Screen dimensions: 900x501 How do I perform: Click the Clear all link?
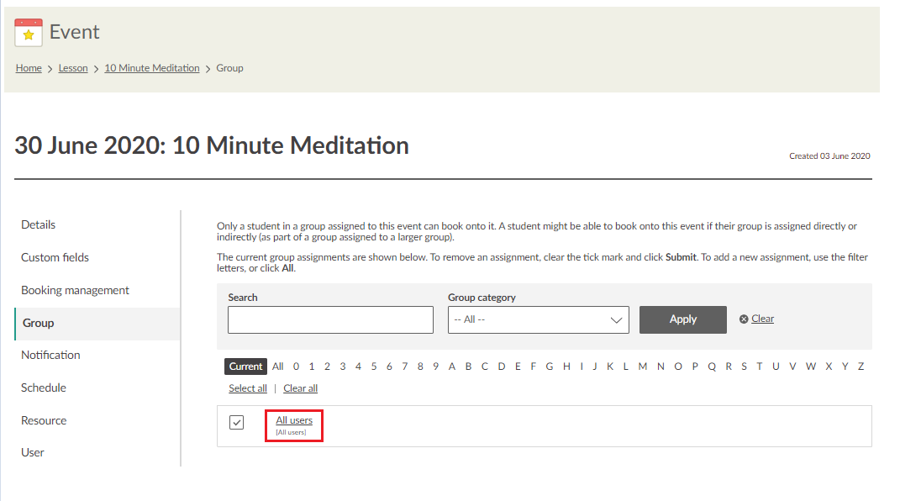coord(301,388)
